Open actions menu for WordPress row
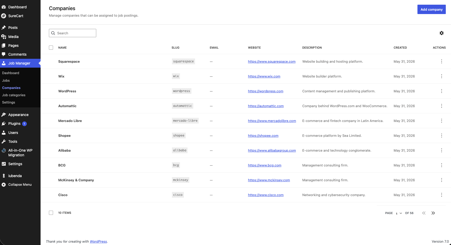This screenshot has height=245, width=451. point(441,91)
